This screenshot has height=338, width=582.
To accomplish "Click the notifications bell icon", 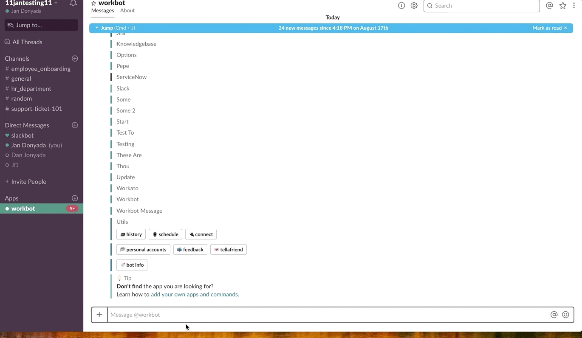I will tap(73, 3).
